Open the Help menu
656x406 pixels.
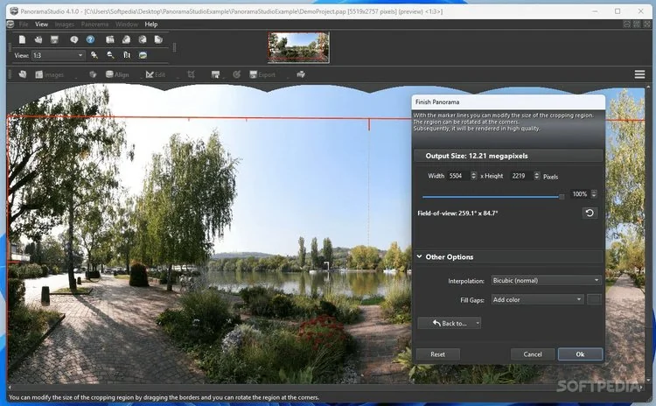point(151,24)
